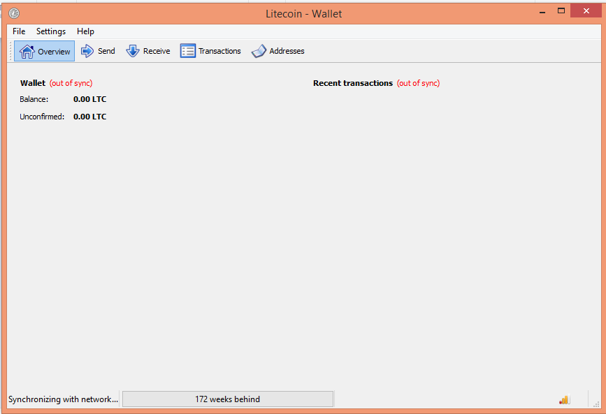
Task: Click the Synchronizing with network status text
Action: click(64, 399)
